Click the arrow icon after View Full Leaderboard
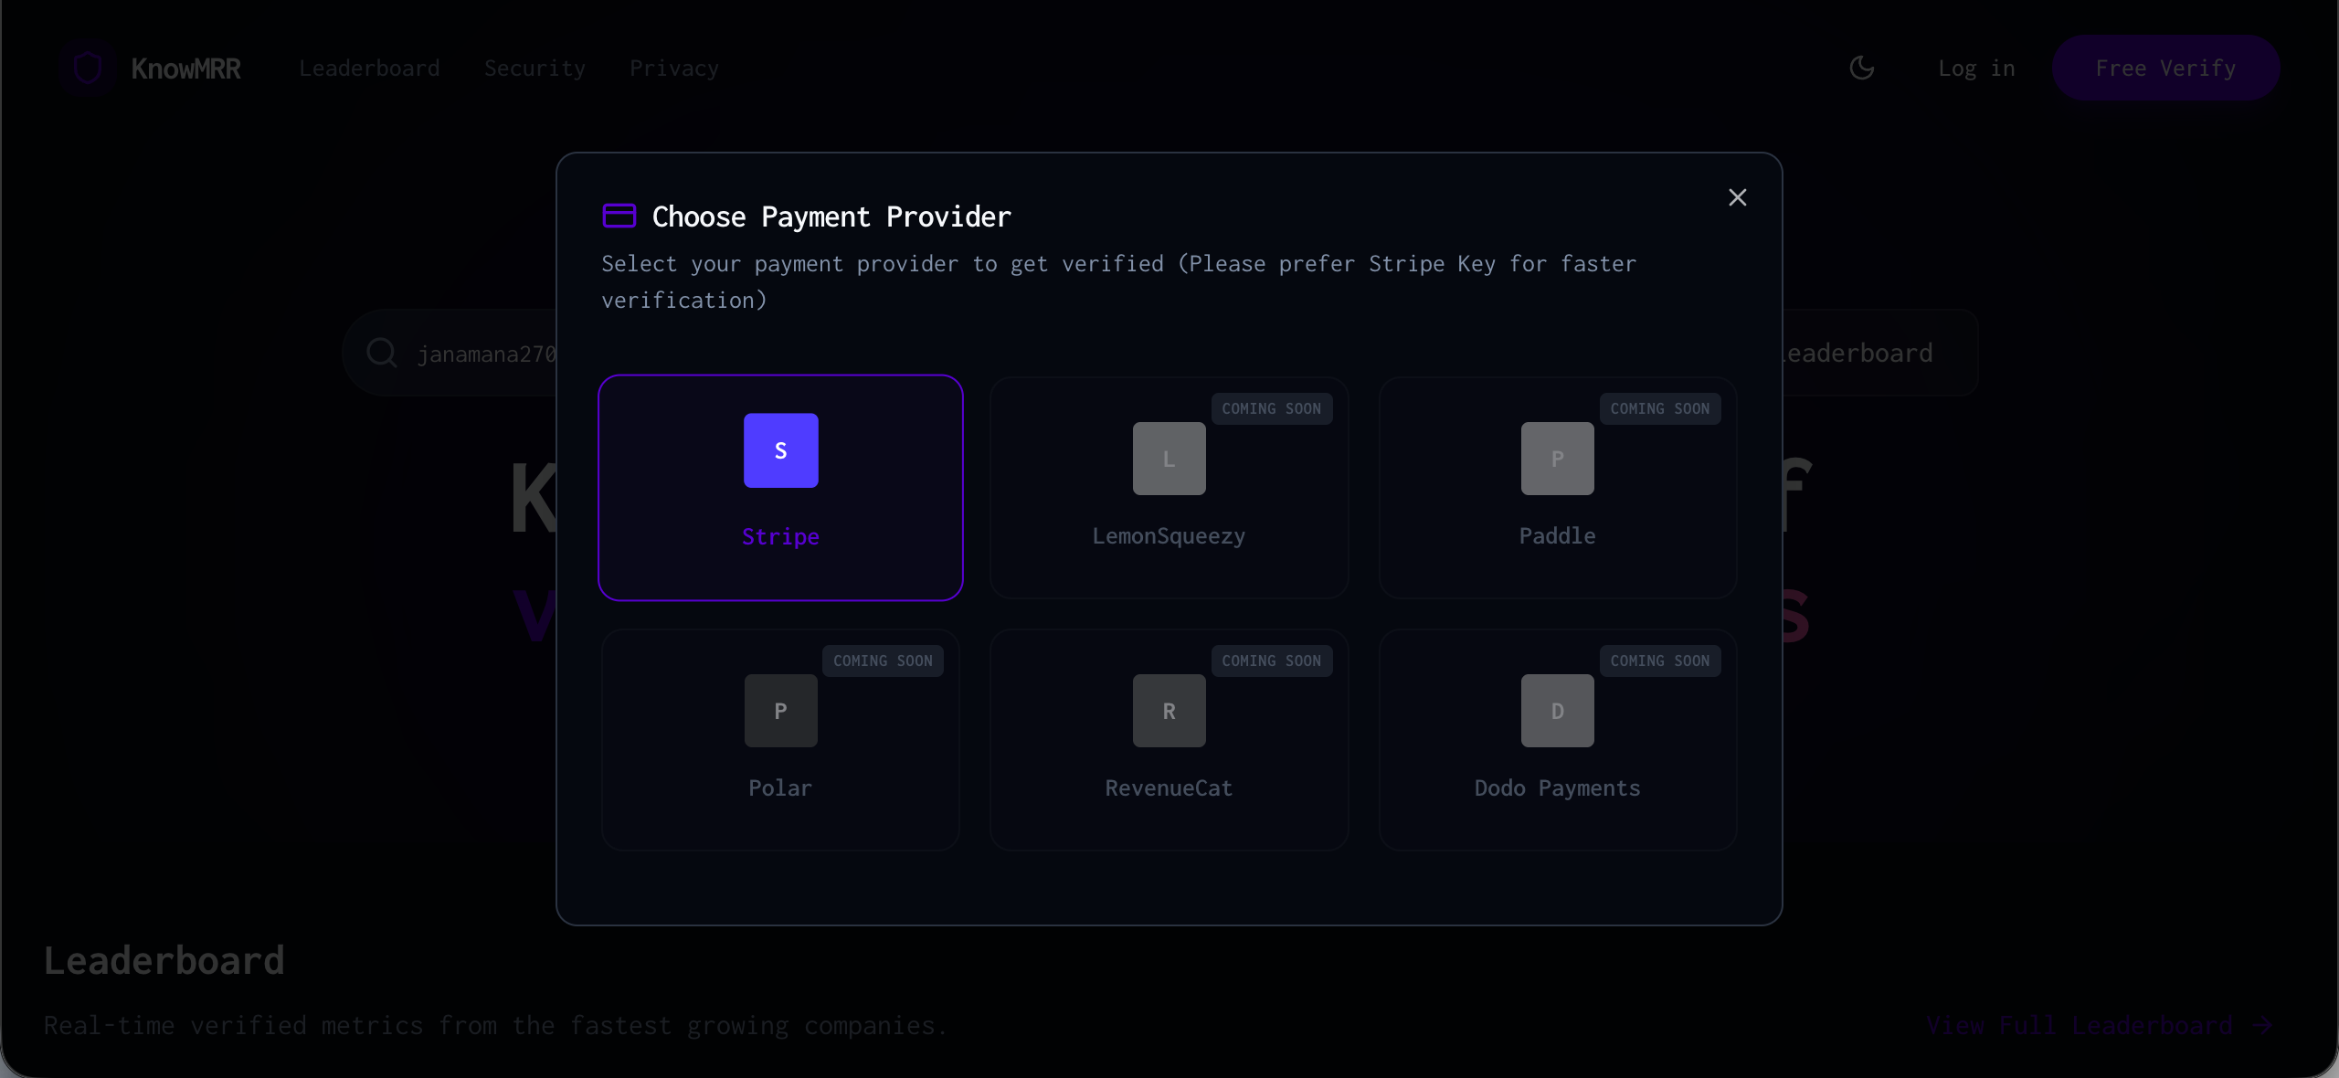This screenshot has height=1078, width=2339. (x=2261, y=1025)
